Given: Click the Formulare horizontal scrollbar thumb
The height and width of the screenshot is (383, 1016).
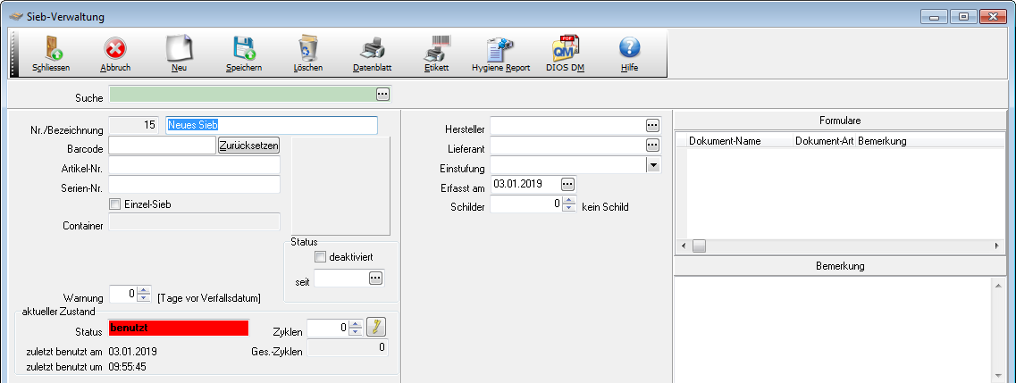Looking at the screenshot, I should click(699, 246).
